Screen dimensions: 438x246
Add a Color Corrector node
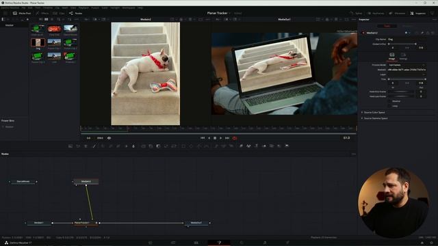[103, 146]
